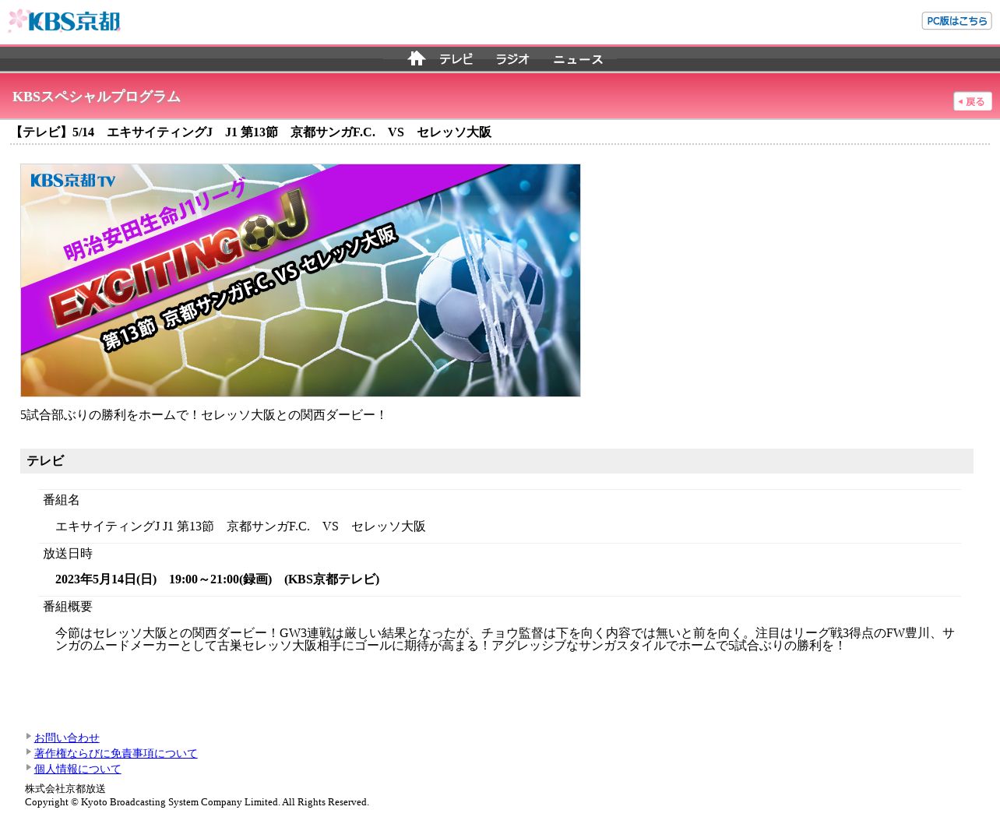Select the KBSスペシャルプログラム heading

97,97
